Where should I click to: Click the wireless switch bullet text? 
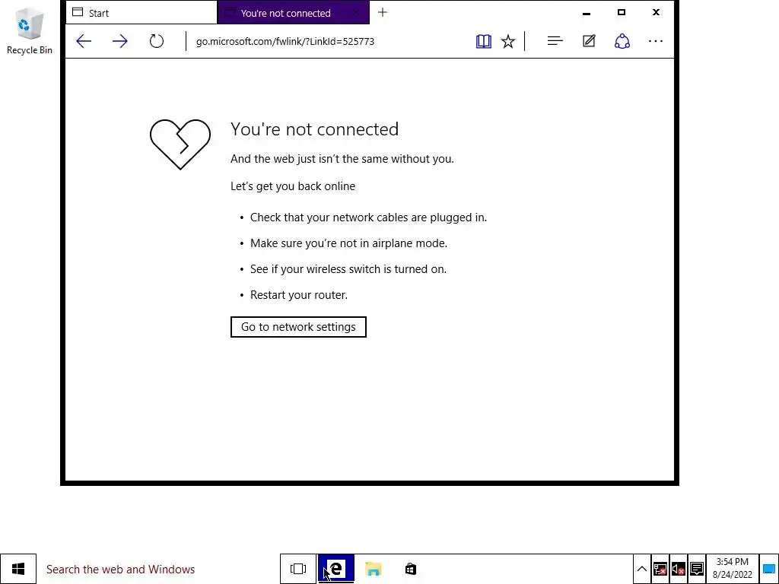coord(348,269)
